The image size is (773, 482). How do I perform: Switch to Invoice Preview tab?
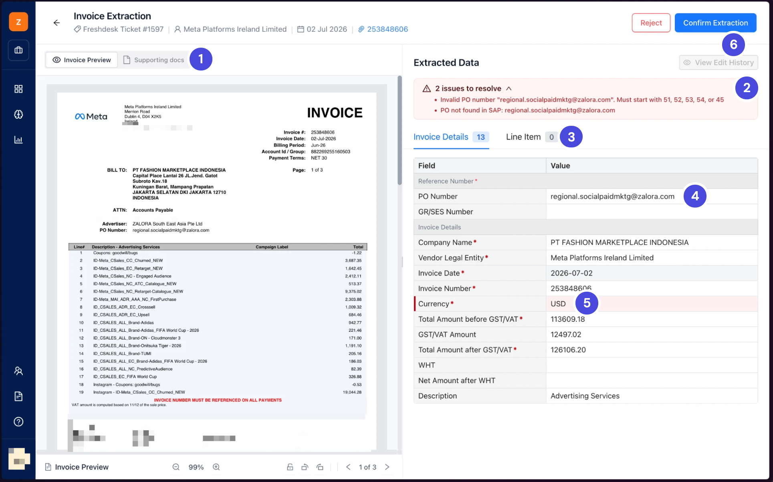click(82, 60)
